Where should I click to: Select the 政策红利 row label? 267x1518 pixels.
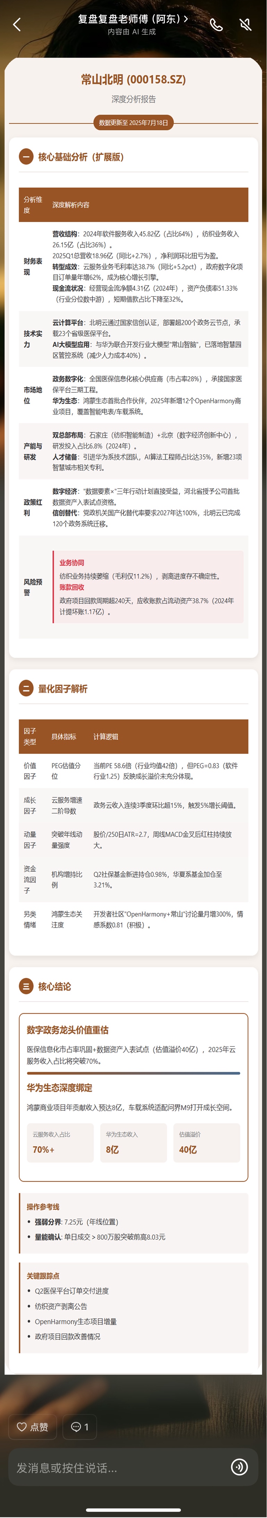click(33, 507)
